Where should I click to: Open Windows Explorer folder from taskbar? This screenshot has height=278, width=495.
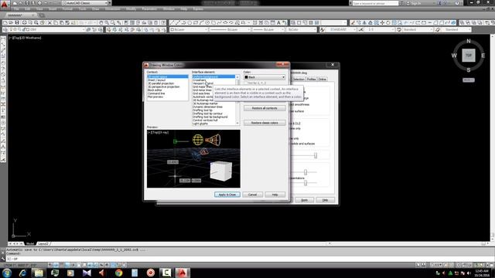pos(39,273)
